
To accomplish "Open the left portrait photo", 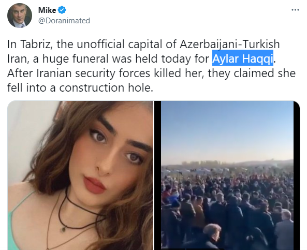I will coord(80,175).
